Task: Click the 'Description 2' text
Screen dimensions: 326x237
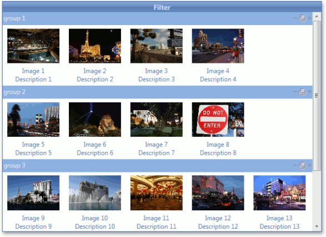Action: point(95,80)
